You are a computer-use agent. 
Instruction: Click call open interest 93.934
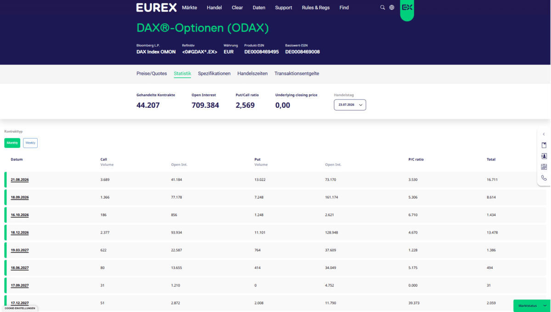pos(177,233)
